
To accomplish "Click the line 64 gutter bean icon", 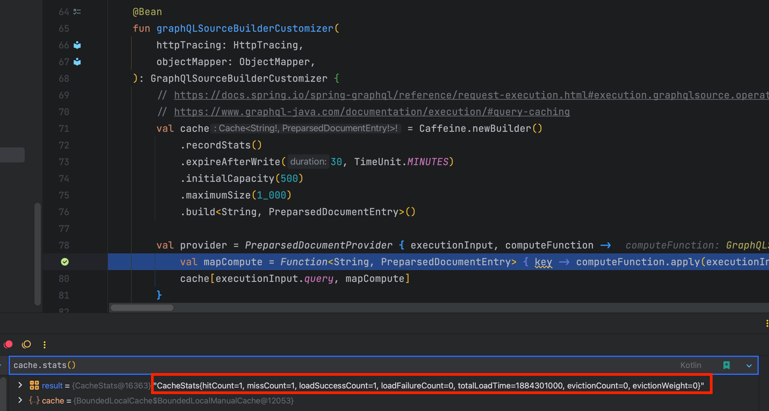I will pyautogui.click(x=77, y=12).
